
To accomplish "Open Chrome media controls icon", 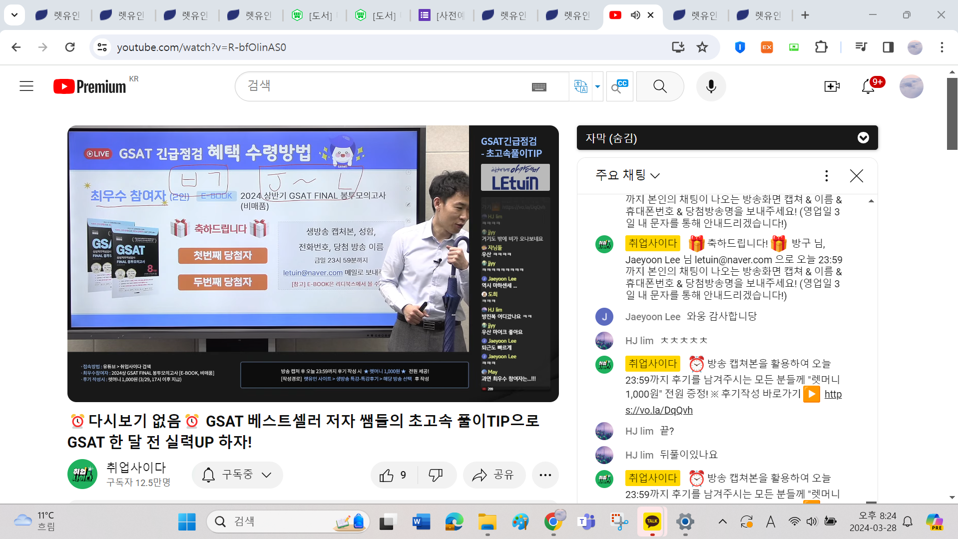I will [861, 47].
